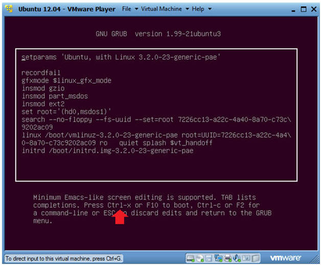321x265 pixels.
Task: Click the 'recordfail' line
Action: pos(41,73)
